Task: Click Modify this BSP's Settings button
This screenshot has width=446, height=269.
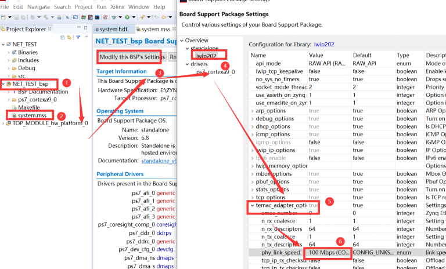Action: pos(132,57)
